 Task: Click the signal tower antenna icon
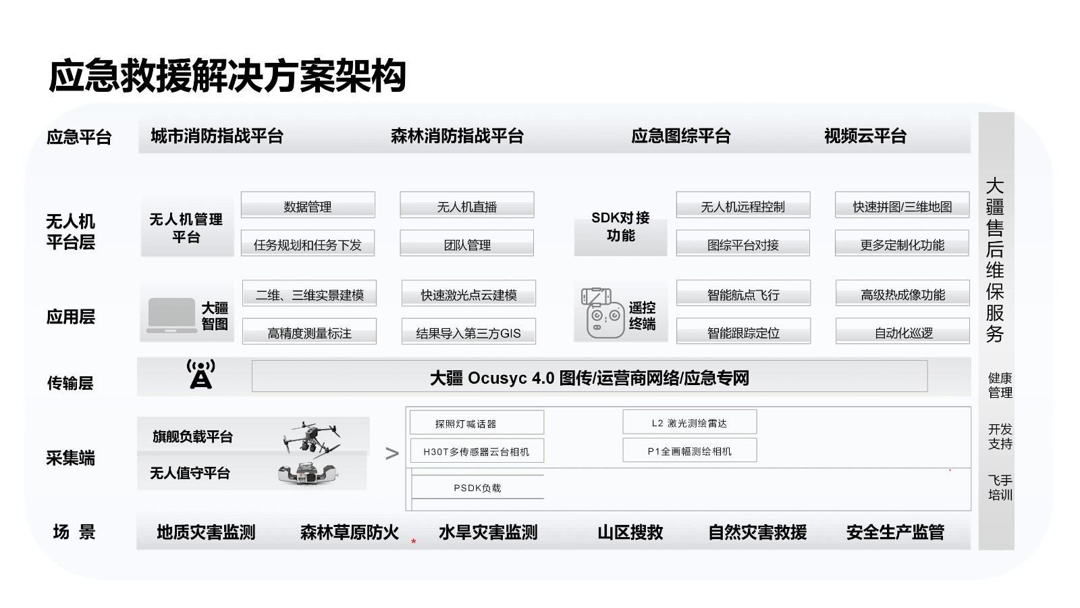point(200,375)
